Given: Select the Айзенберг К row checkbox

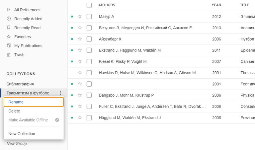Looking at the screenshot, I should 89,39.
